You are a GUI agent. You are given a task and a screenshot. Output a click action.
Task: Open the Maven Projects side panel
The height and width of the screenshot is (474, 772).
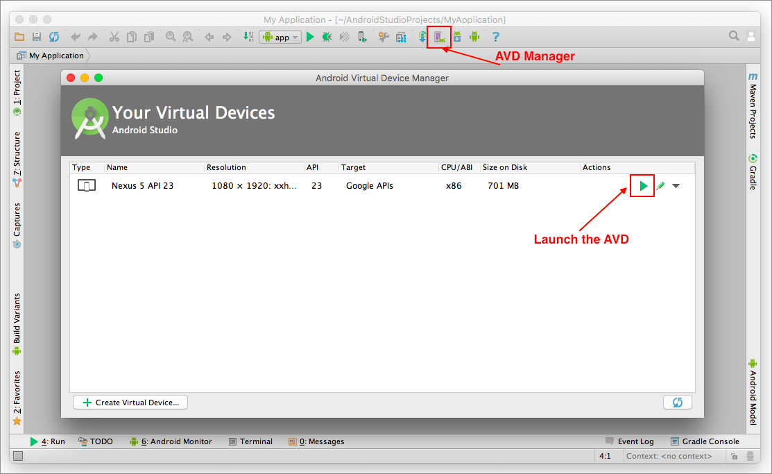coord(753,105)
